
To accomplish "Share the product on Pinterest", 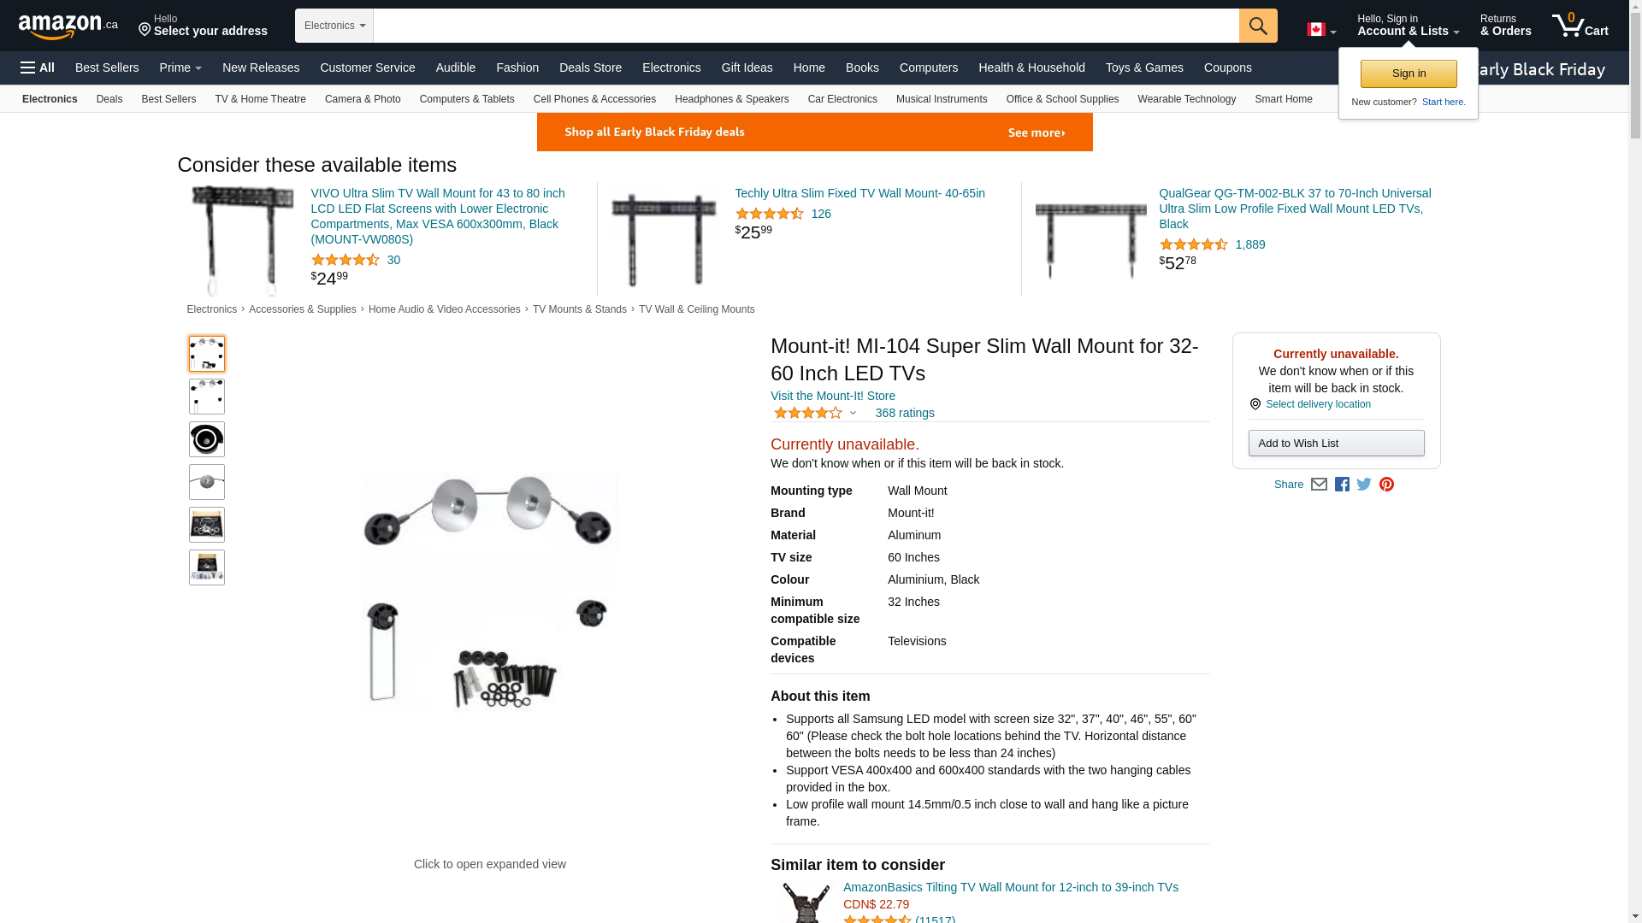I will 1386,485.
